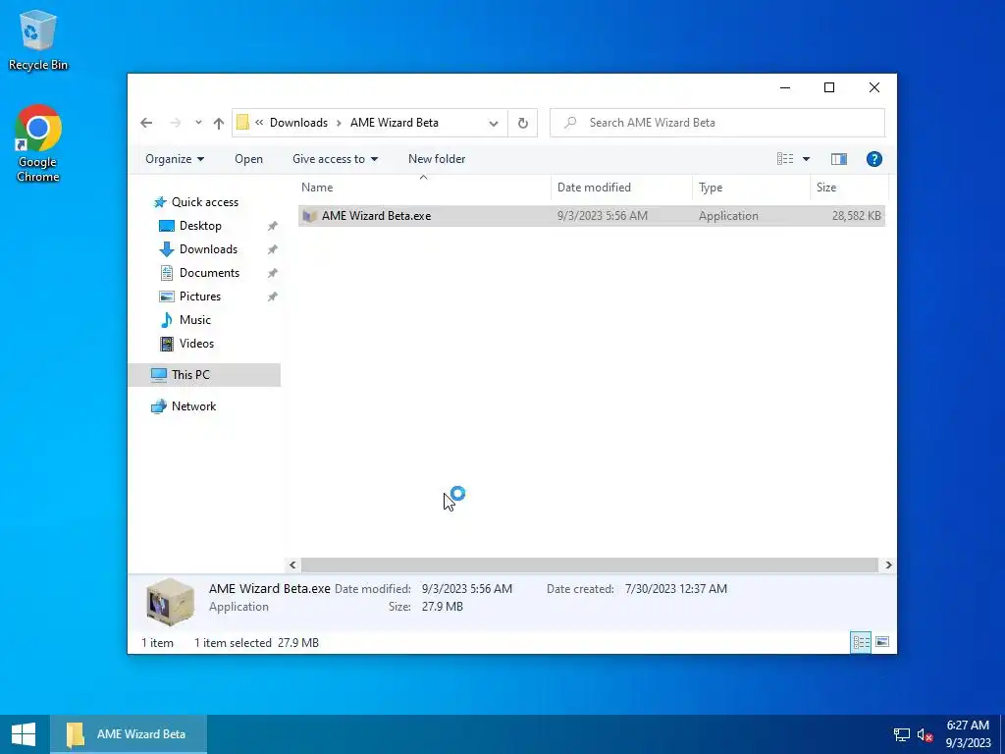Open the Windows Start menu
The image size is (1005, 754).
[24, 734]
